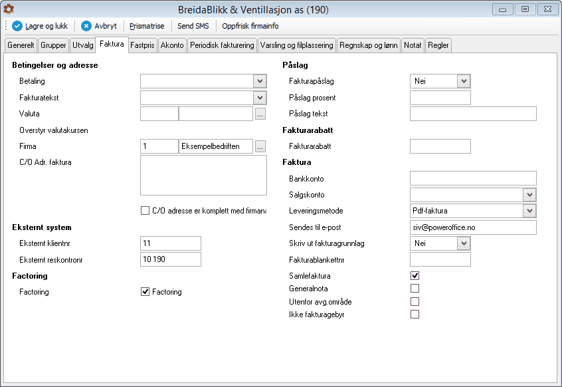Image resolution: width=562 pixels, height=387 pixels.
Task: Select the Periodisk fakturering tab
Action: coord(222,45)
